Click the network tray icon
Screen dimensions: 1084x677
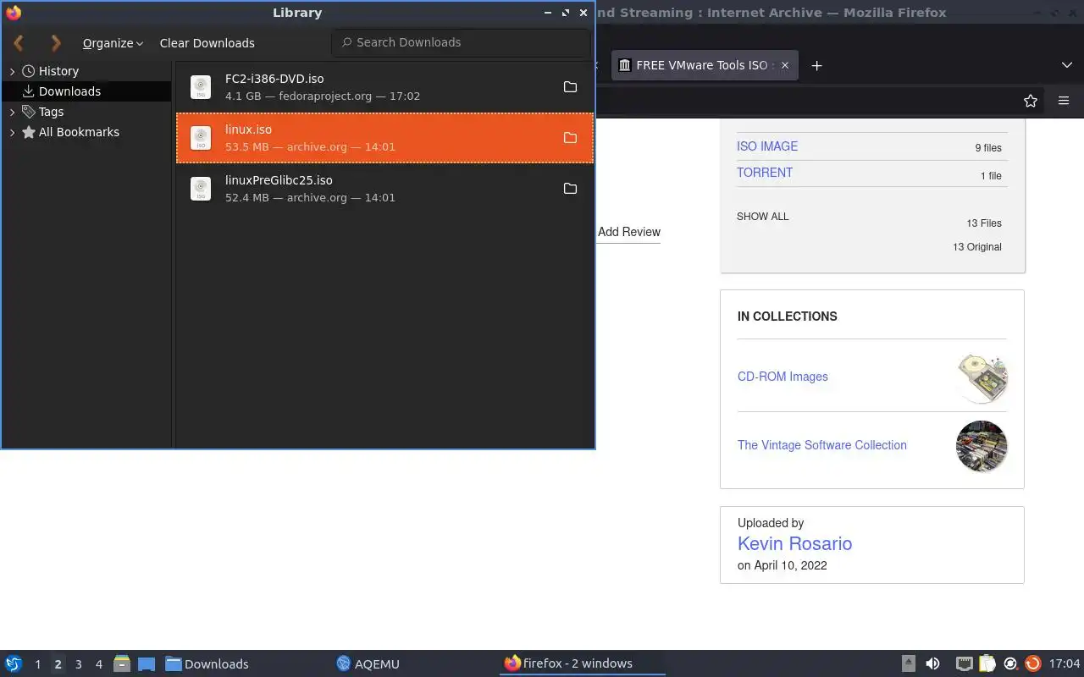pyautogui.click(x=964, y=663)
